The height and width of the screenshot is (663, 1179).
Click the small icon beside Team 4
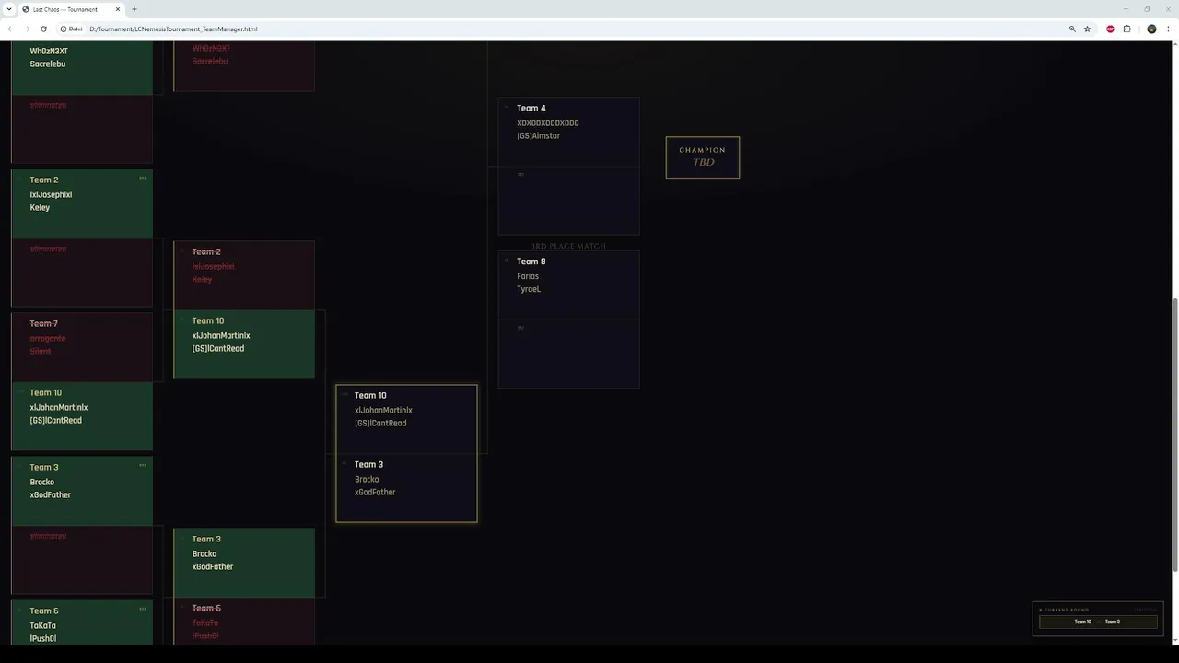point(507,107)
